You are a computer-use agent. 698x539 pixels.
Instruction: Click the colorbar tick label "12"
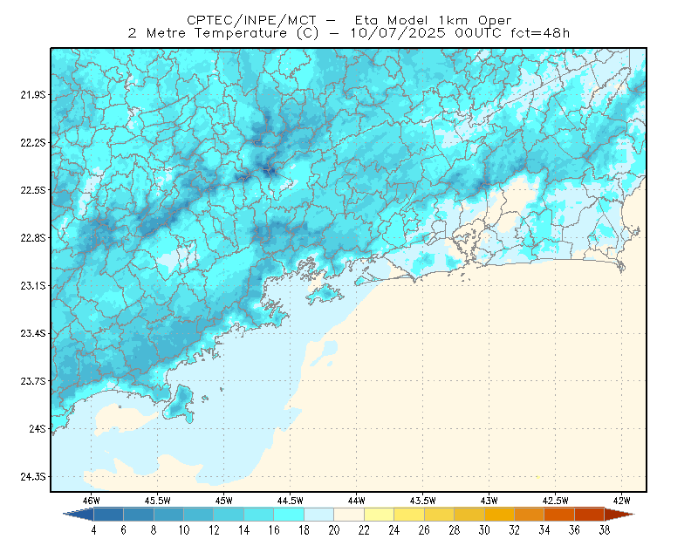[214, 530]
